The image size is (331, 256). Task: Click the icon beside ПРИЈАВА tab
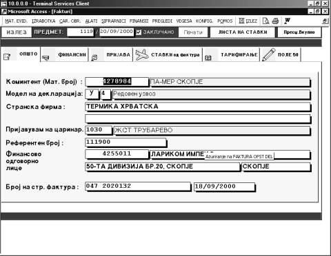[94, 58]
